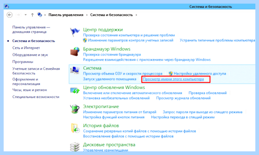Click the Forward navigation arrow
This screenshot has height=155, width=259.
[x=18, y=15]
